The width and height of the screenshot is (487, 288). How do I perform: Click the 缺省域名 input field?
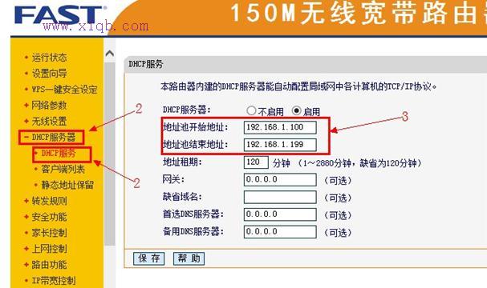(x=280, y=197)
